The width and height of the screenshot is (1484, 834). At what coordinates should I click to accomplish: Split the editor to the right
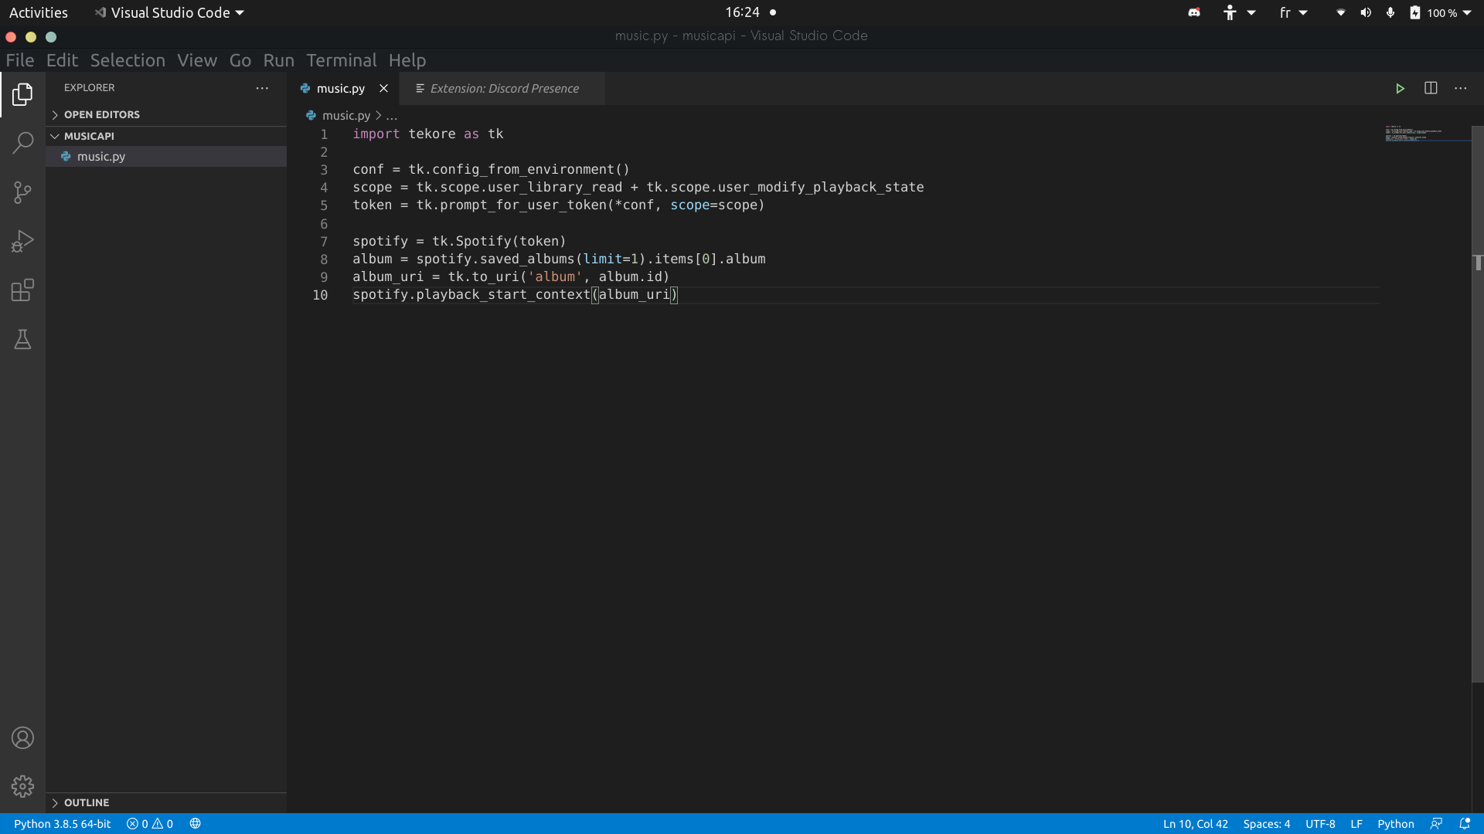click(1431, 88)
